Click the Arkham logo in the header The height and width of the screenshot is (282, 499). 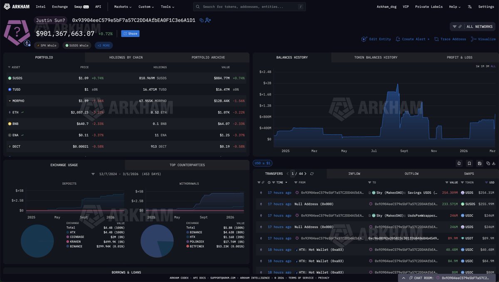17,7
